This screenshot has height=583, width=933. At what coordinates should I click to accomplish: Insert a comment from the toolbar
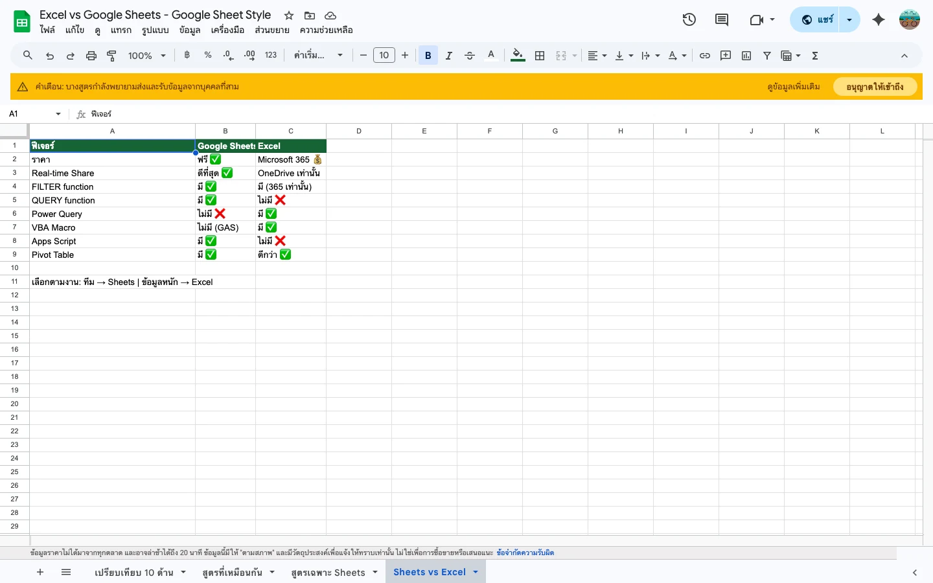(x=726, y=55)
